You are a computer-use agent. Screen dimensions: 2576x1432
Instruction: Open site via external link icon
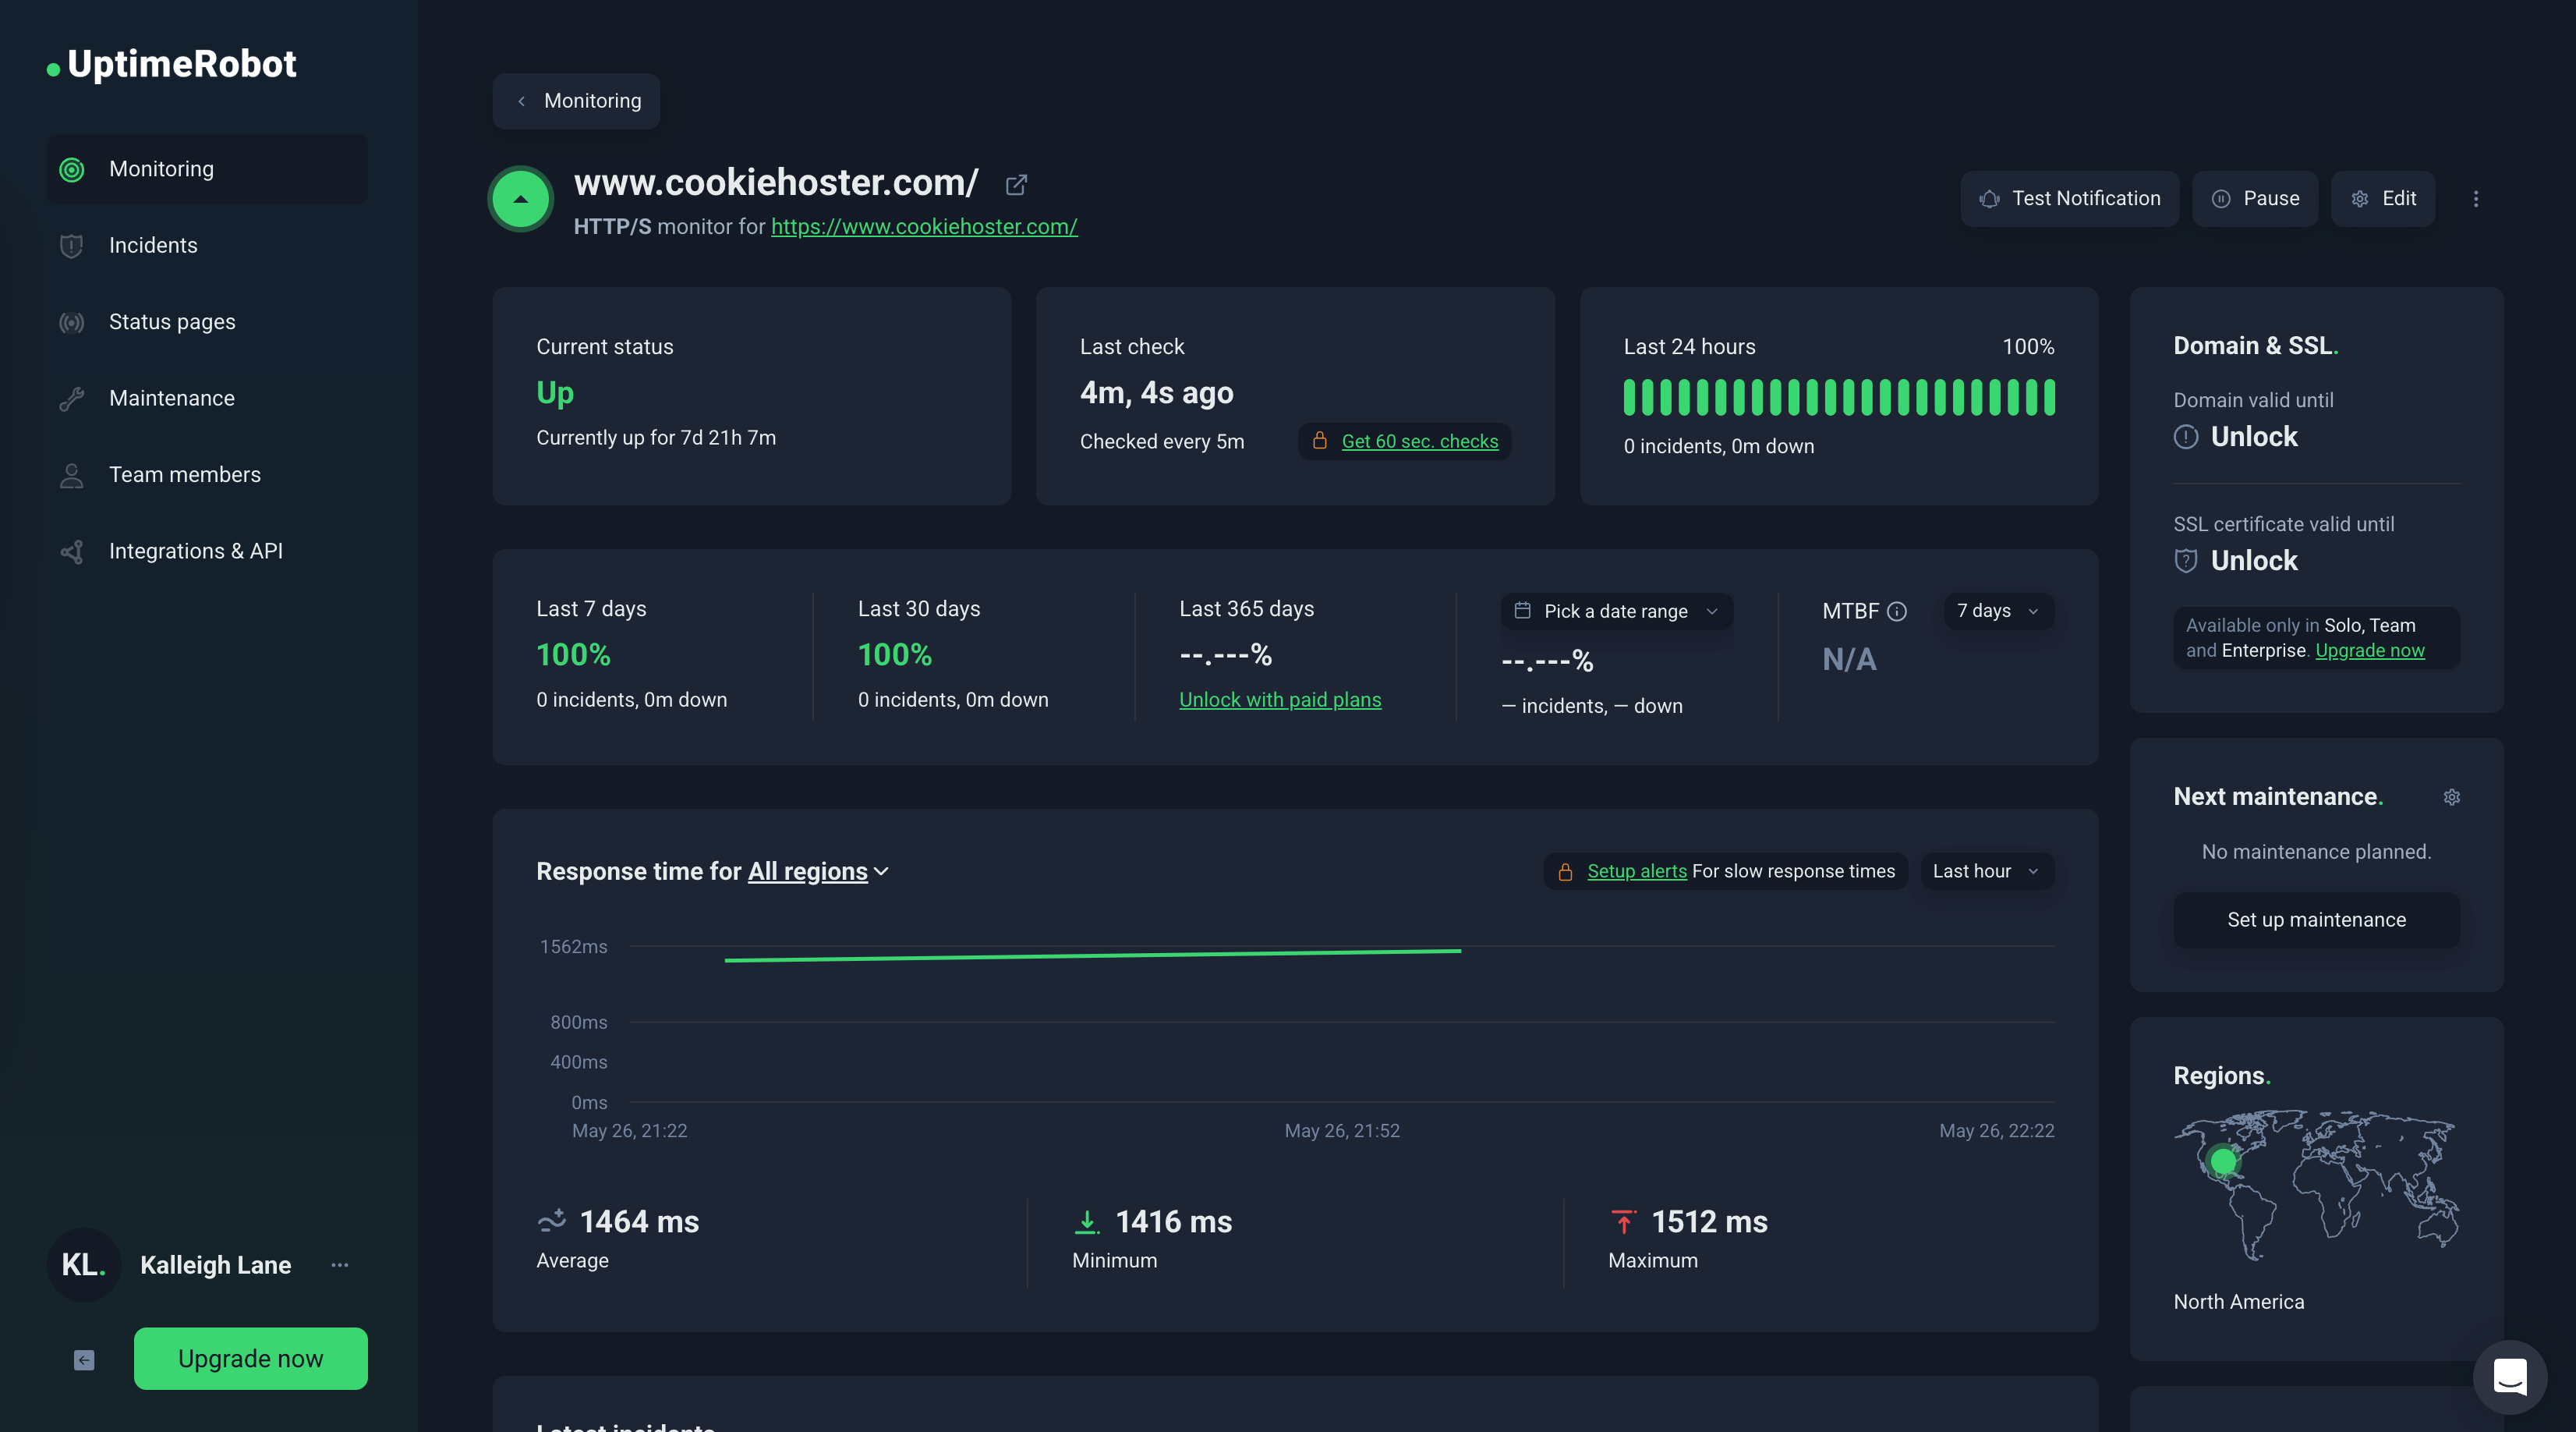pyautogui.click(x=1016, y=184)
